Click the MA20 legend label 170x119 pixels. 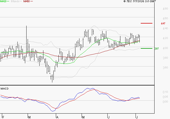coord(3,1)
